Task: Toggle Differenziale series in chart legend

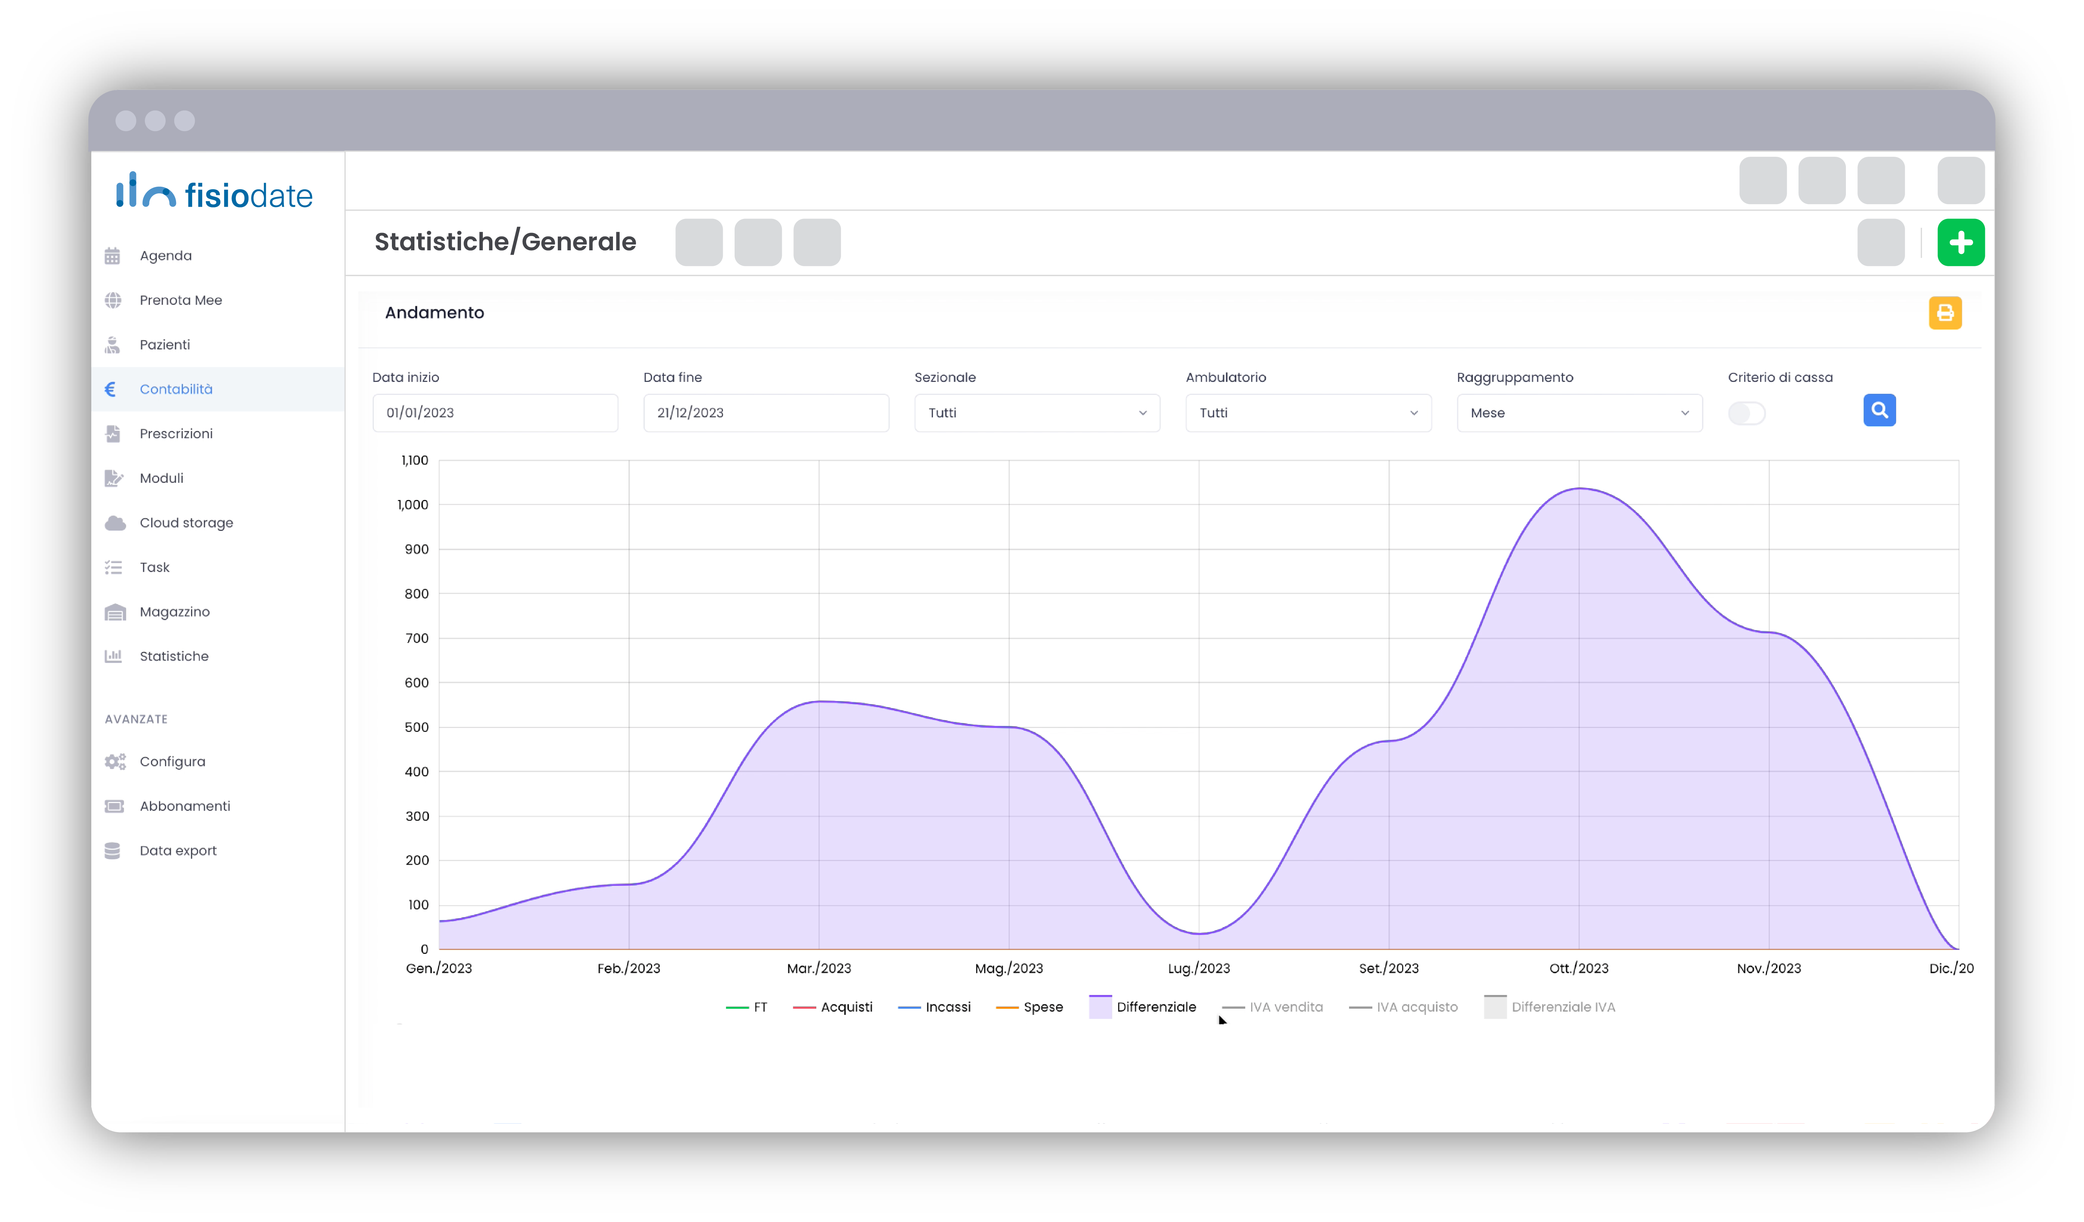Action: click(x=1155, y=1007)
